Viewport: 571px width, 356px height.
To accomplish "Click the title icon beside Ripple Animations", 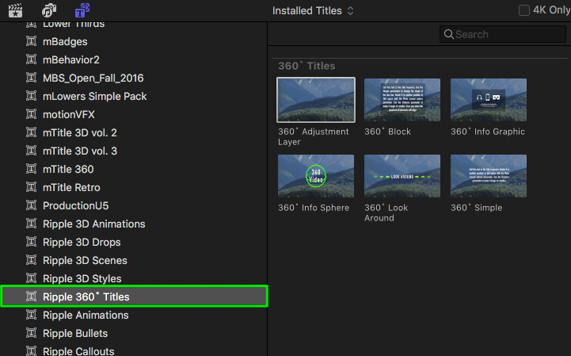I will click(32, 315).
